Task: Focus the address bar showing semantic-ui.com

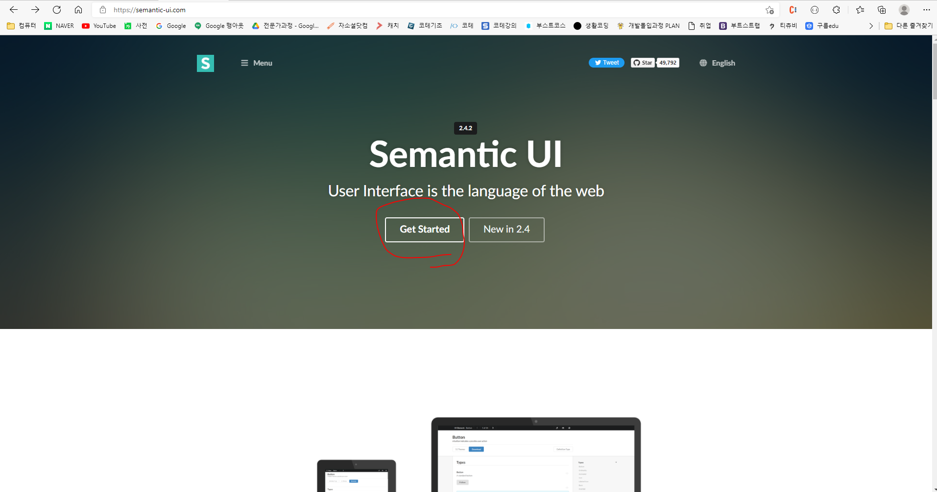Action: coord(436,10)
